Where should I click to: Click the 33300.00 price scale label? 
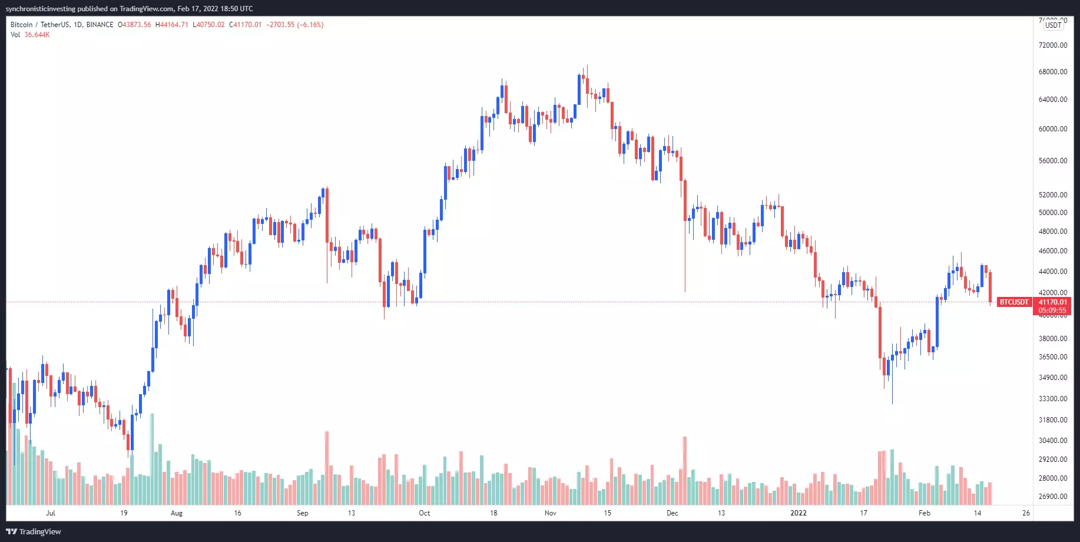point(1053,399)
